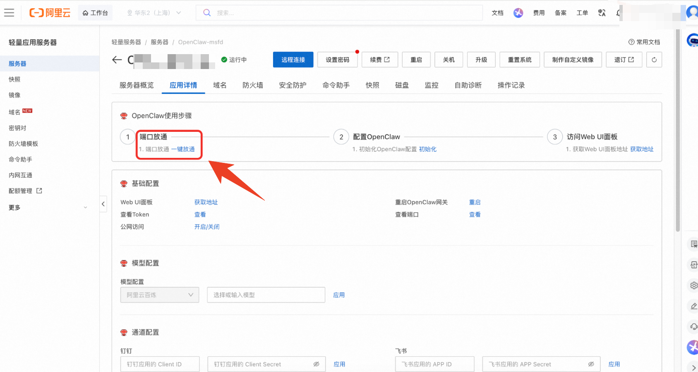698x372 pixels.
Task: Click 服务器 breadcrumb link
Action: (159, 42)
